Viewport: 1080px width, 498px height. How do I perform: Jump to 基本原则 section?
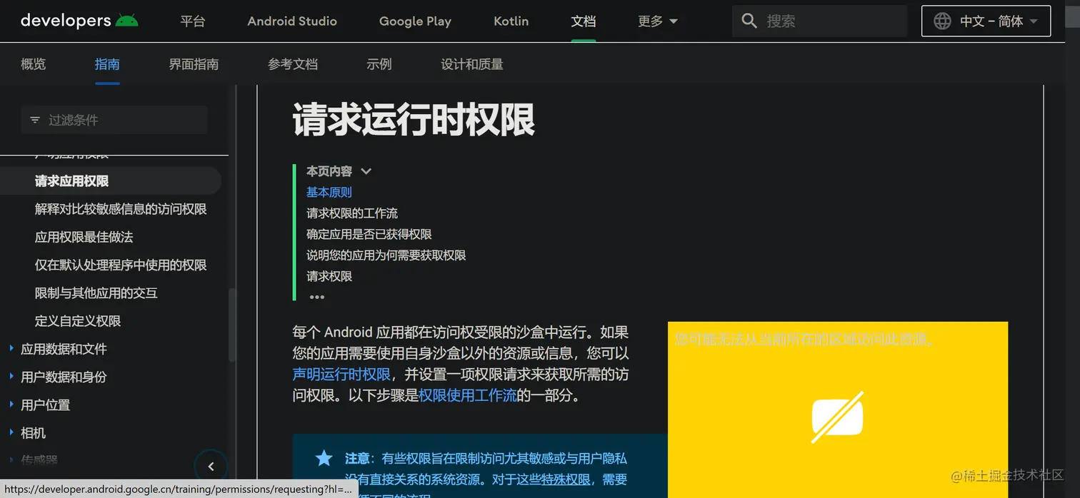tap(329, 192)
